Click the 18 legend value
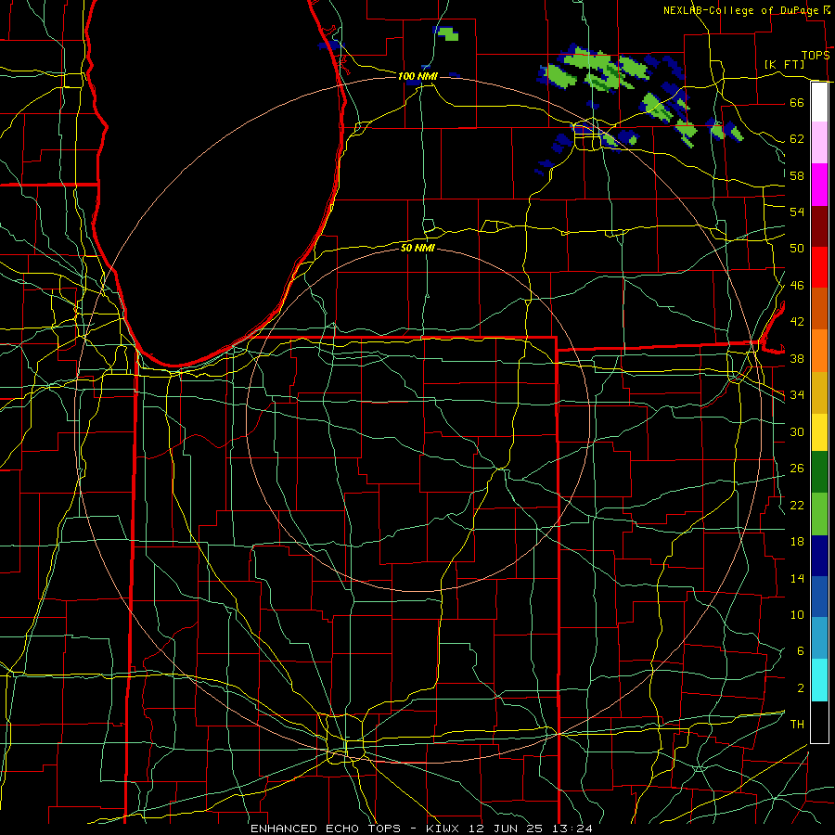Image resolution: width=835 pixels, height=835 pixels. tap(797, 542)
